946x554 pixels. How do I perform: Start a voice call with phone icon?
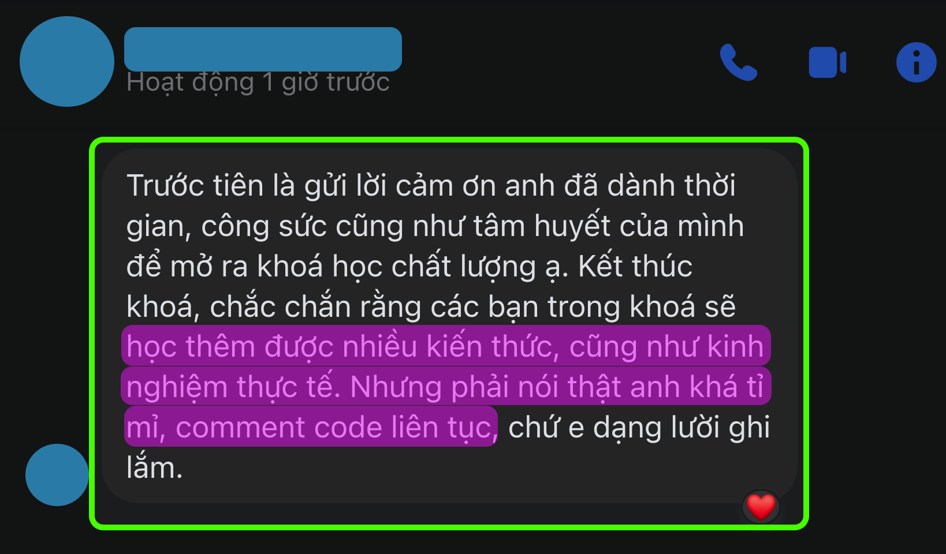(738, 62)
